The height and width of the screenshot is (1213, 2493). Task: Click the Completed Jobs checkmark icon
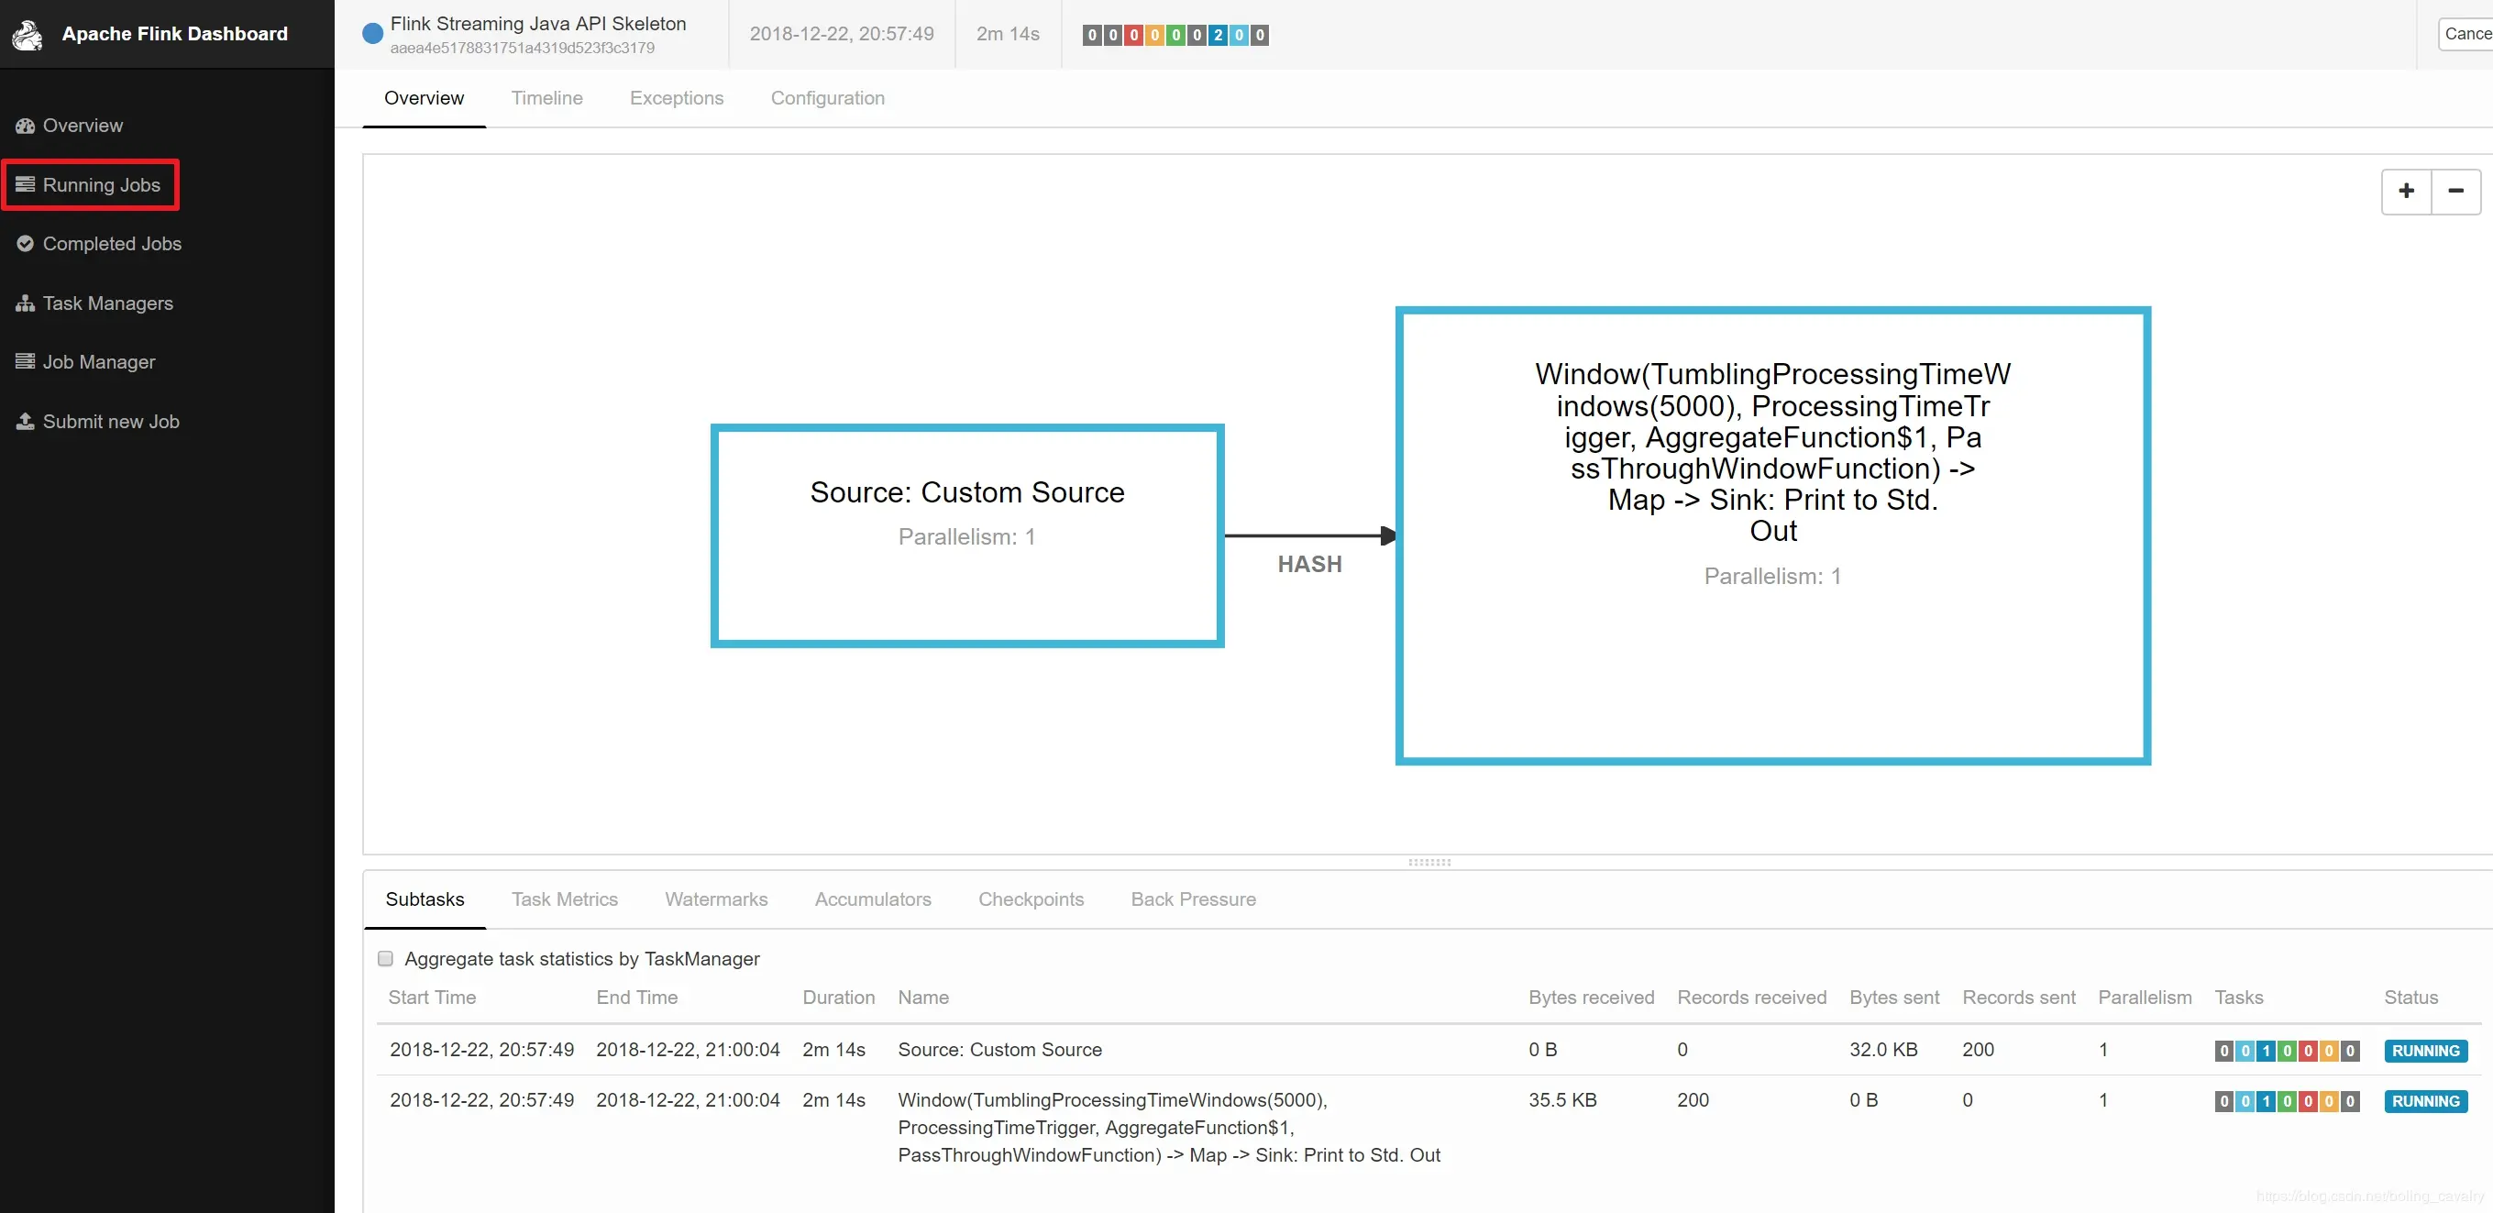25,244
